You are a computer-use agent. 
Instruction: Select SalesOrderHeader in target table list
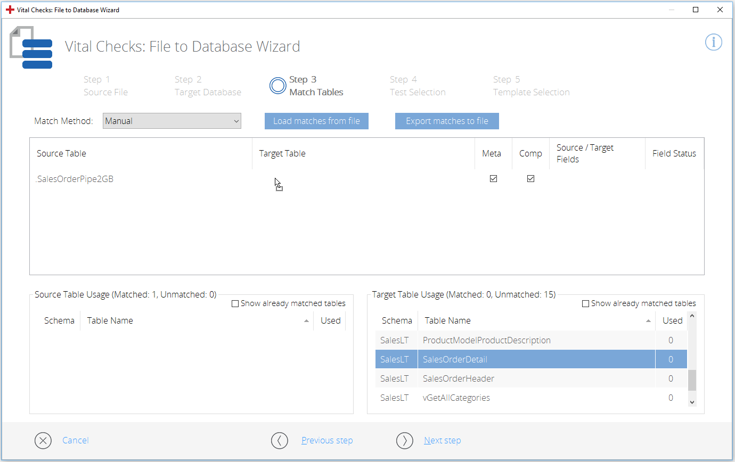(x=458, y=378)
